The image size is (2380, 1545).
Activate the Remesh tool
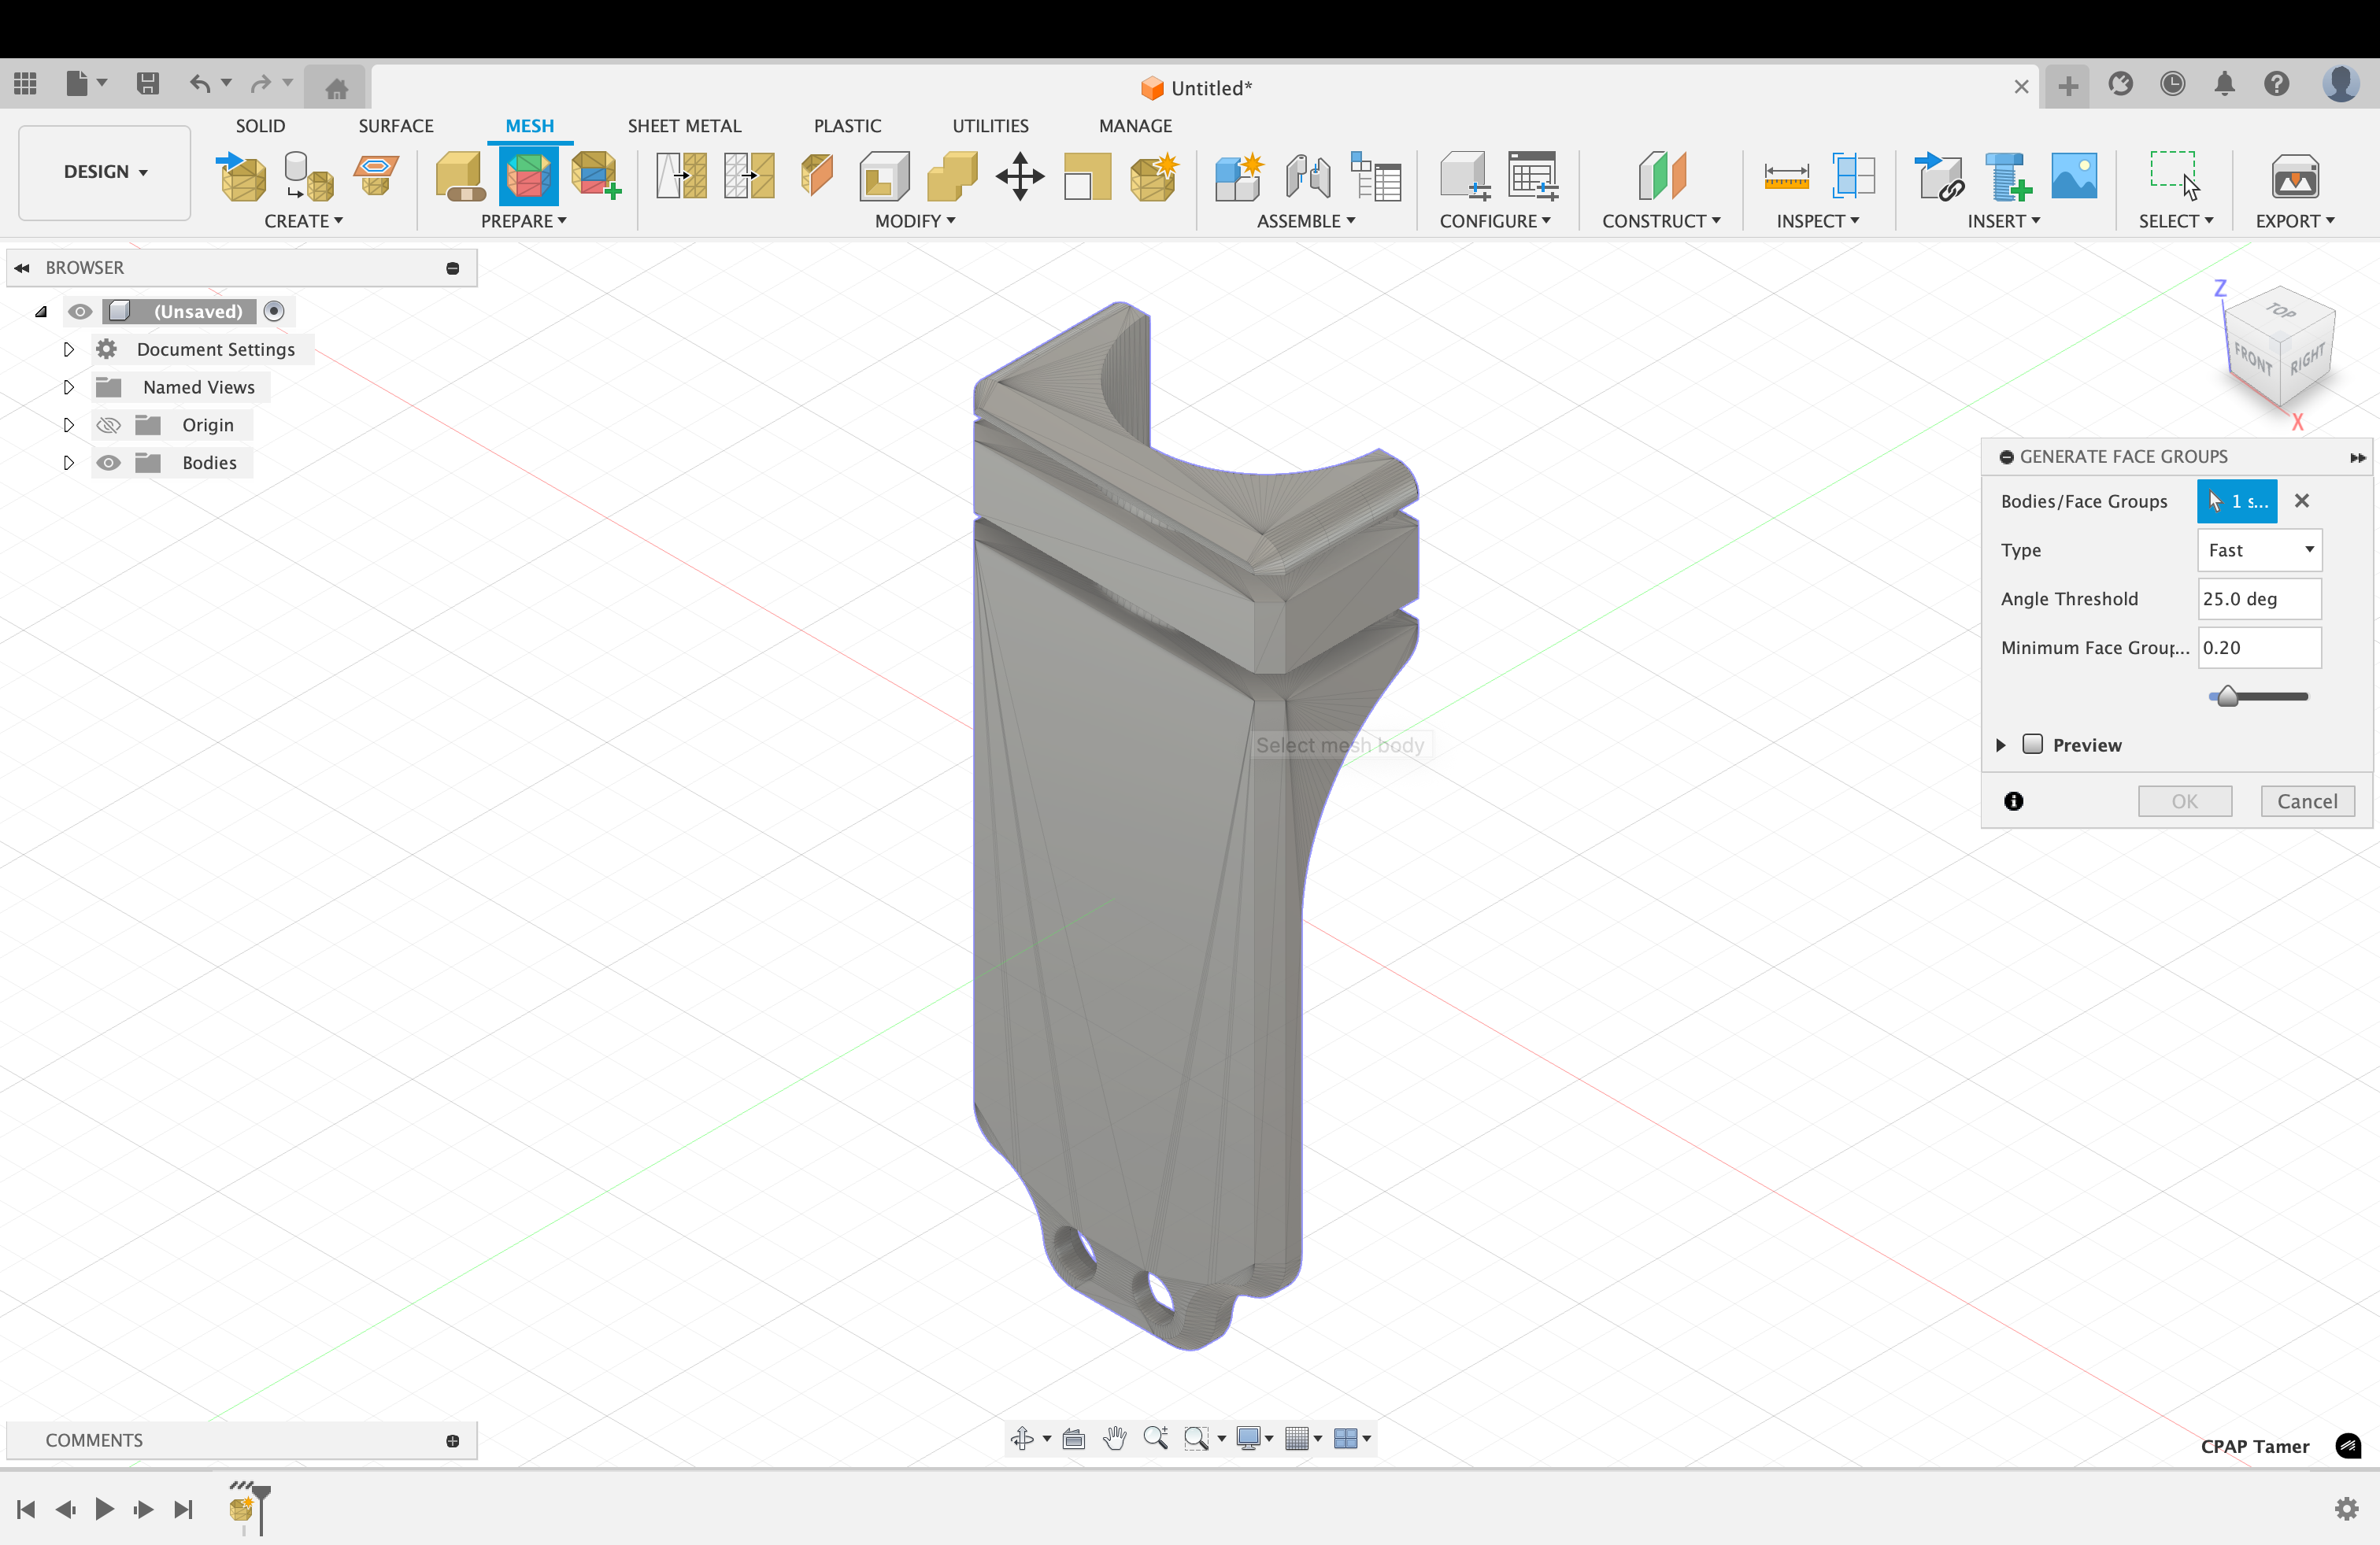680,178
